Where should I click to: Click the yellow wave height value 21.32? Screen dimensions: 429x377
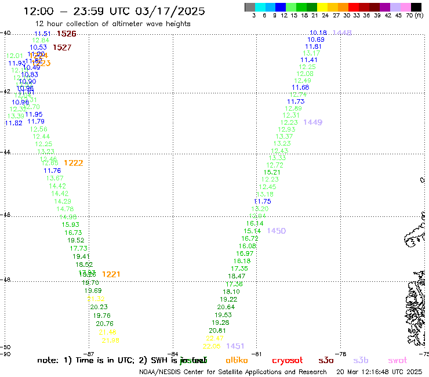coord(96,299)
